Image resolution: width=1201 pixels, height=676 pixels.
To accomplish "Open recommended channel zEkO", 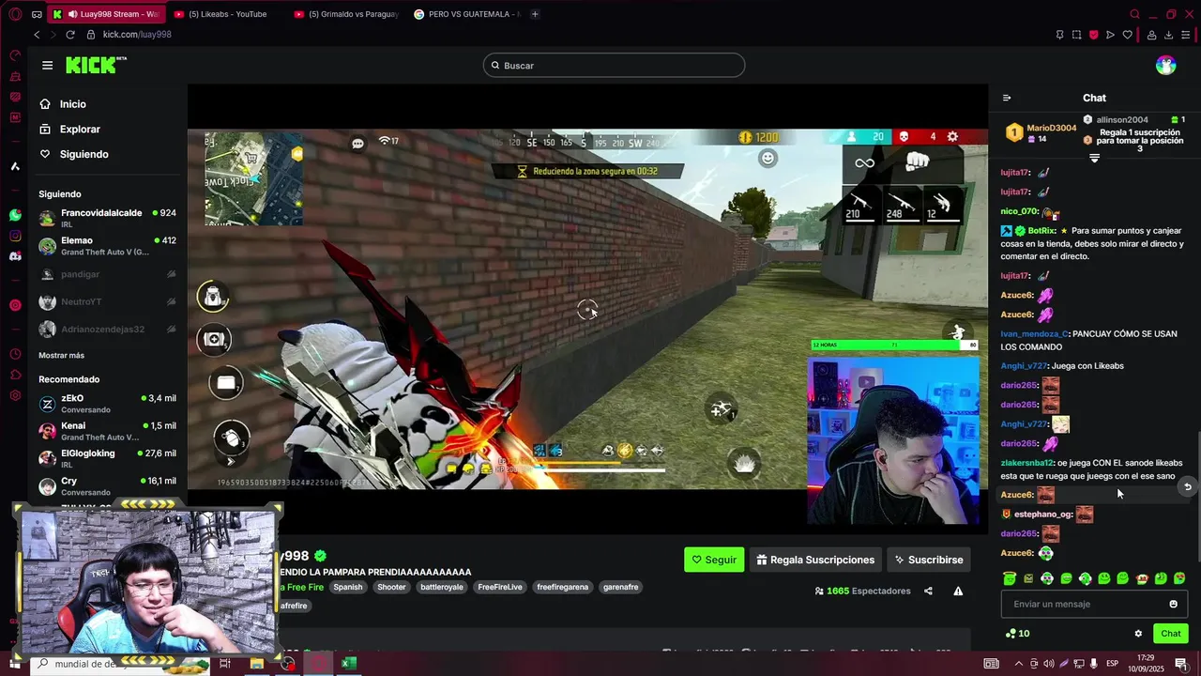I will [107, 404].
